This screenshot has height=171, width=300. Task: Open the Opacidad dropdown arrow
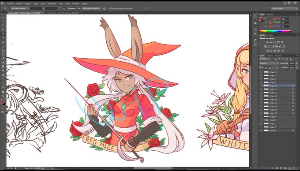click(297, 63)
